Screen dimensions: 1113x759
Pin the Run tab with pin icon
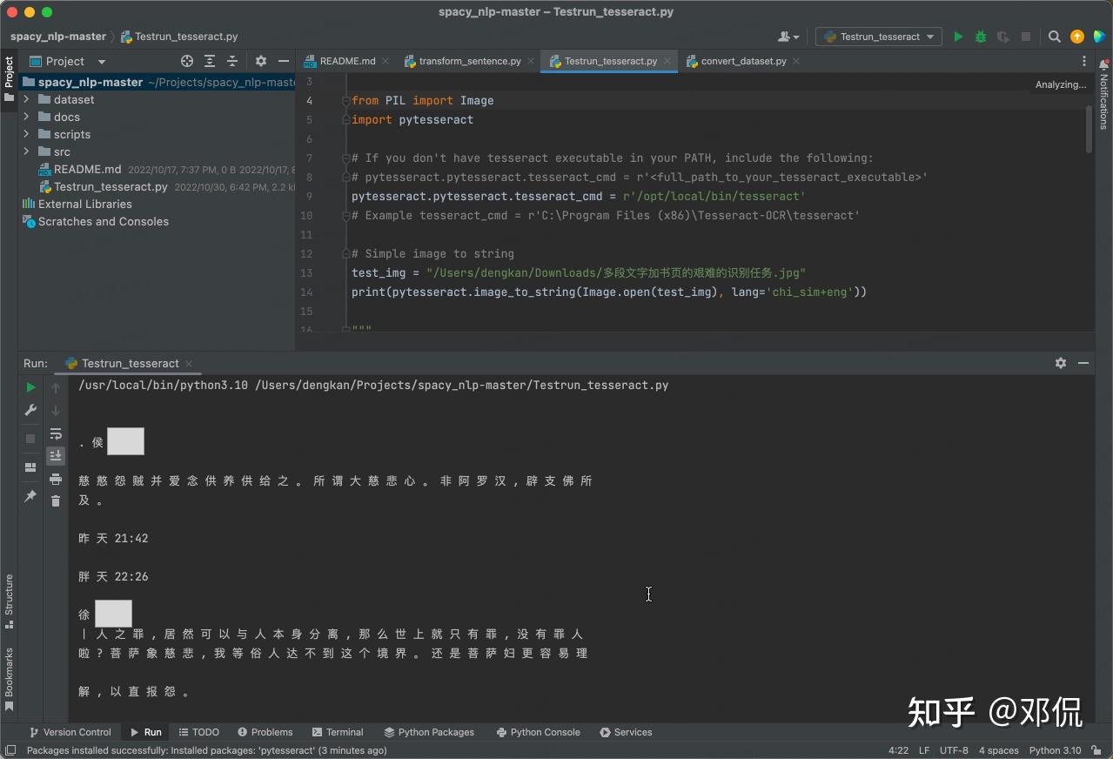tap(30, 496)
